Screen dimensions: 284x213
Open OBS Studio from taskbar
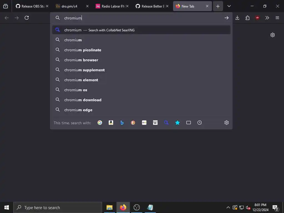pyautogui.click(x=136, y=207)
